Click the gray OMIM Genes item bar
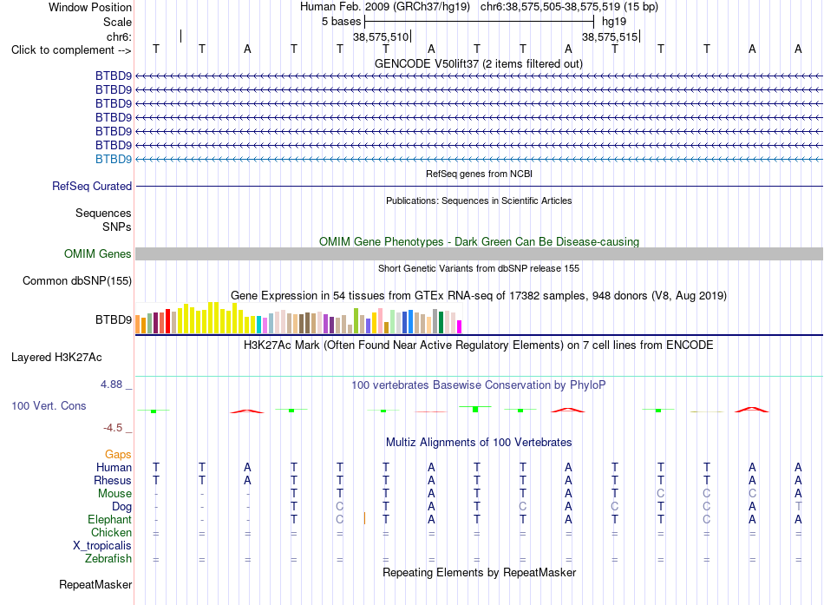The width and height of the screenshot is (824, 605). point(479,254)
